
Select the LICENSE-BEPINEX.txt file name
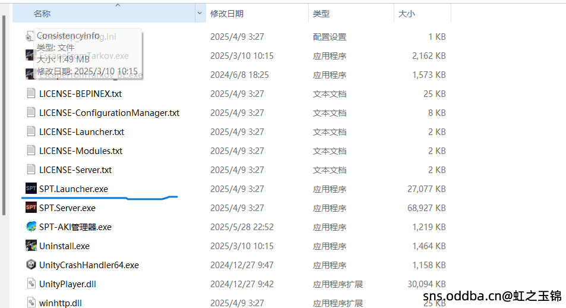point(81,93)
